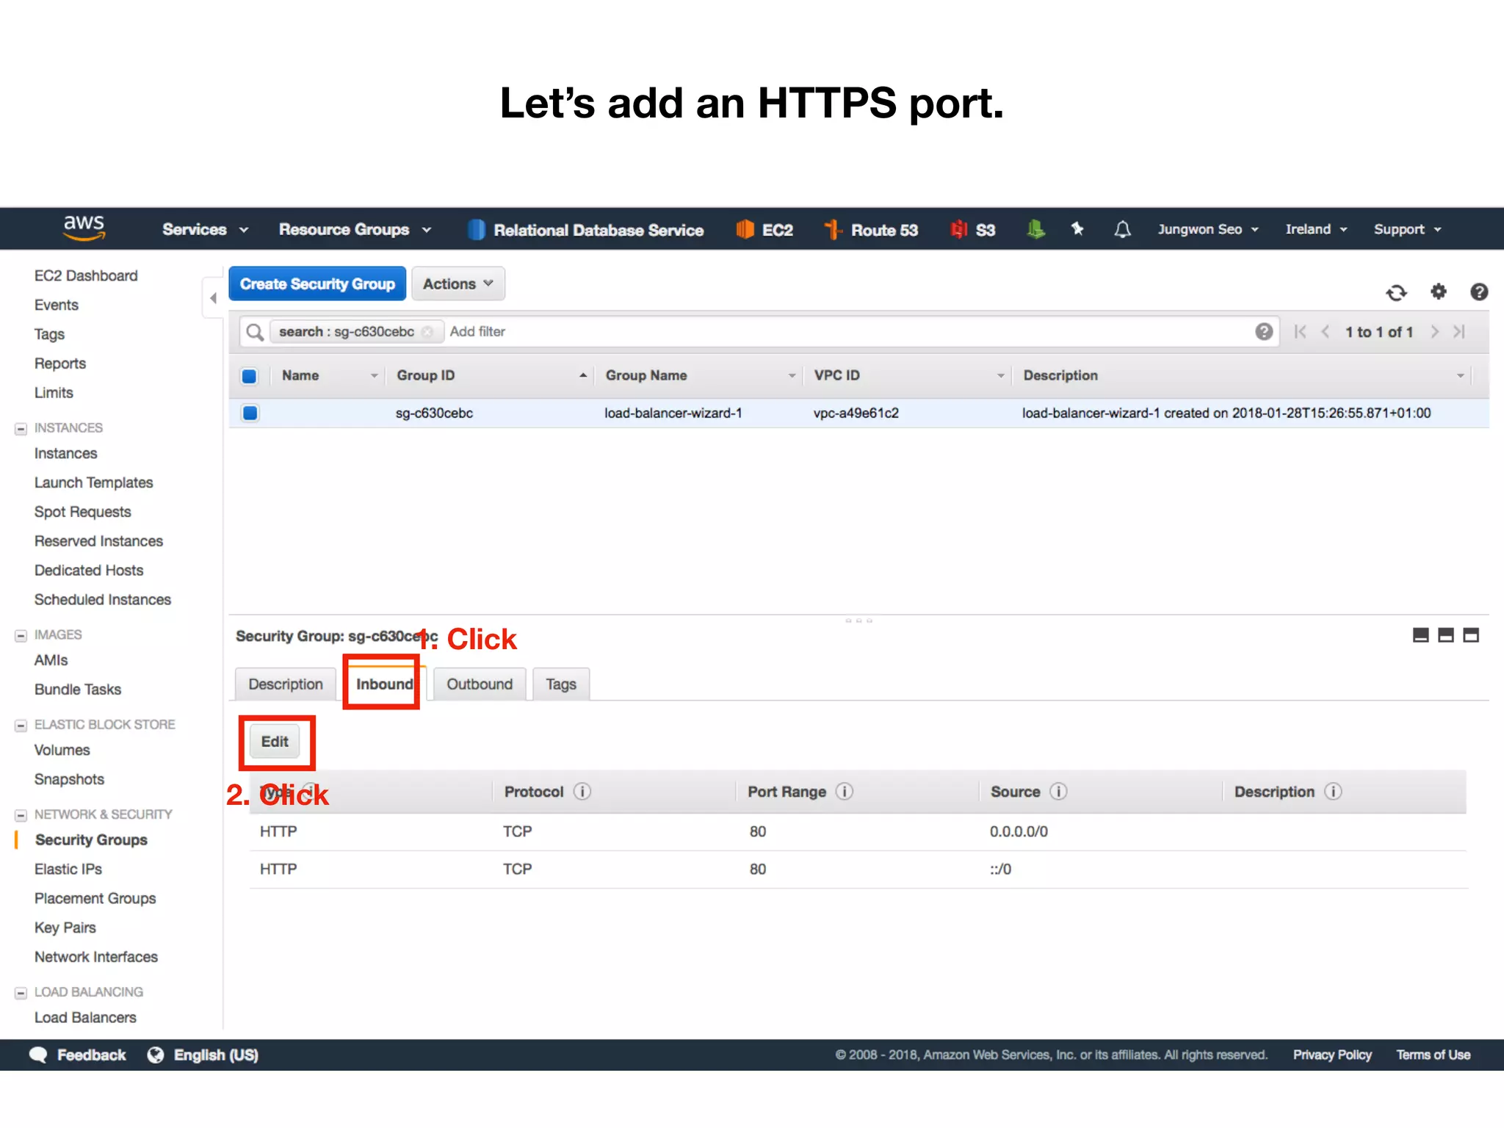This screenshot has height=1128, width=1504.
Task: Switch to the Outbound tab
Action: pyautogui.click(x=480, y=684)
